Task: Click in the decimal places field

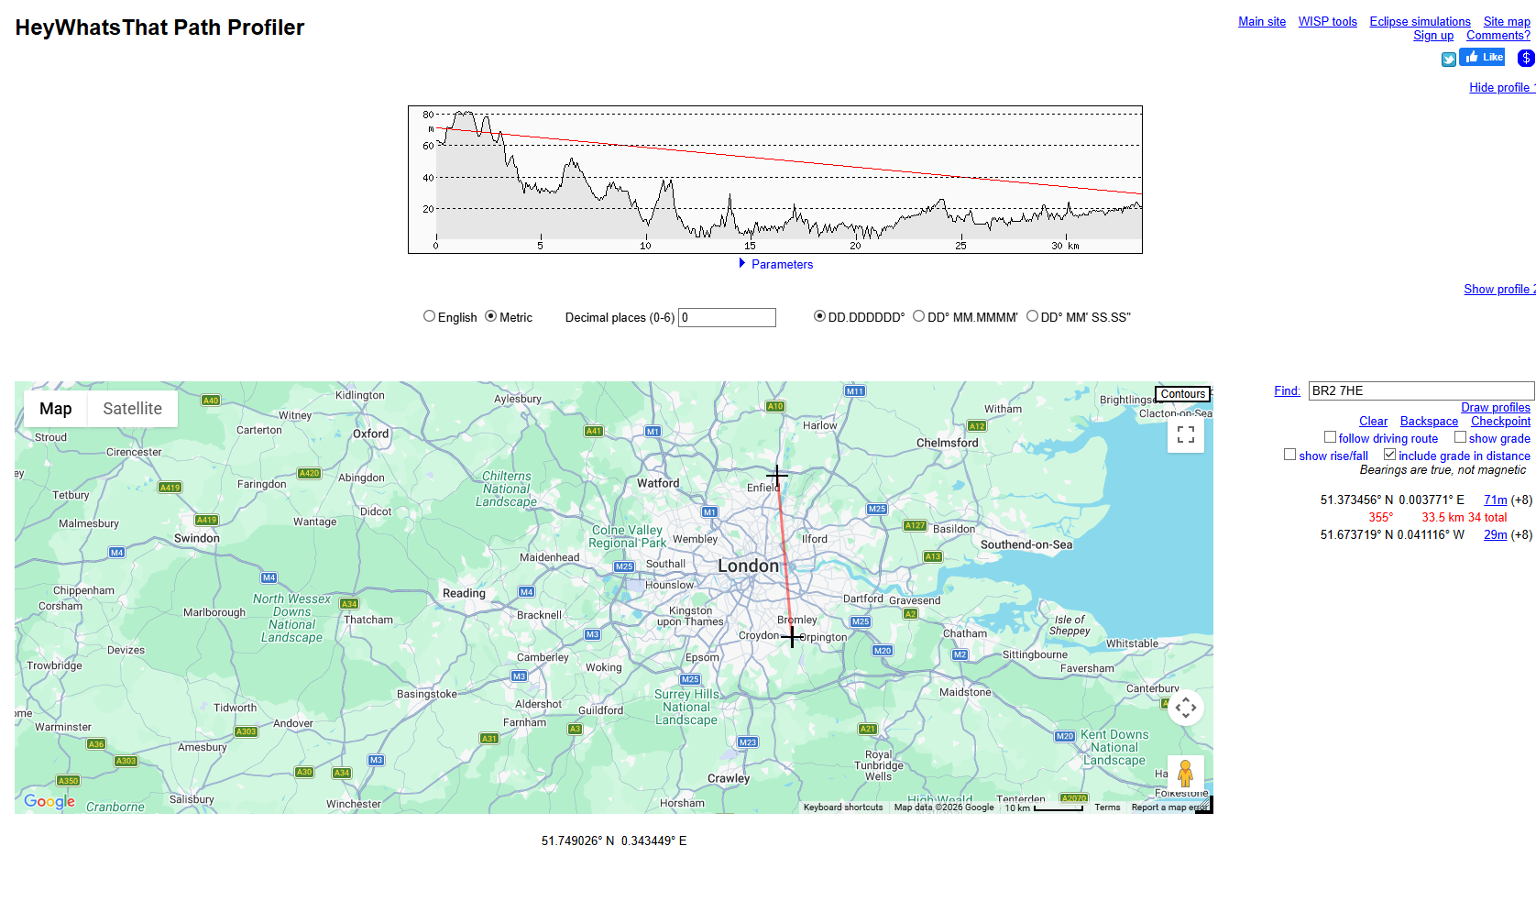Action: [727, 317]
